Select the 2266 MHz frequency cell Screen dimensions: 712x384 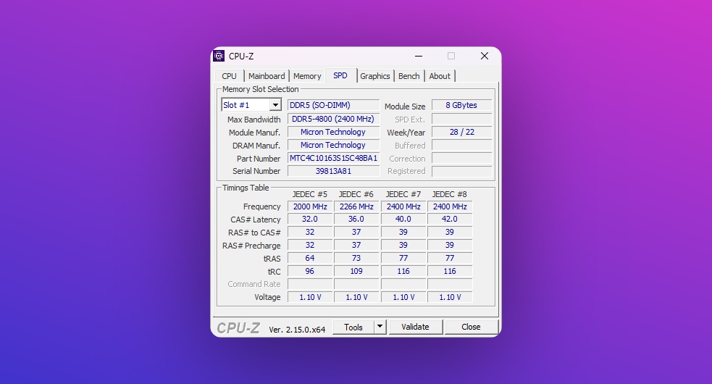coord(356,206)
